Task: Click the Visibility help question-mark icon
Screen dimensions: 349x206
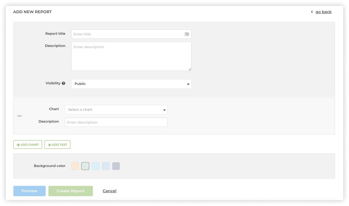Action: [x=64, y=83]
